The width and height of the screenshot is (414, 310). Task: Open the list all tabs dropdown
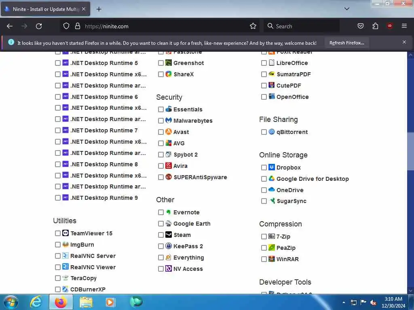click(x=347, y=9)
